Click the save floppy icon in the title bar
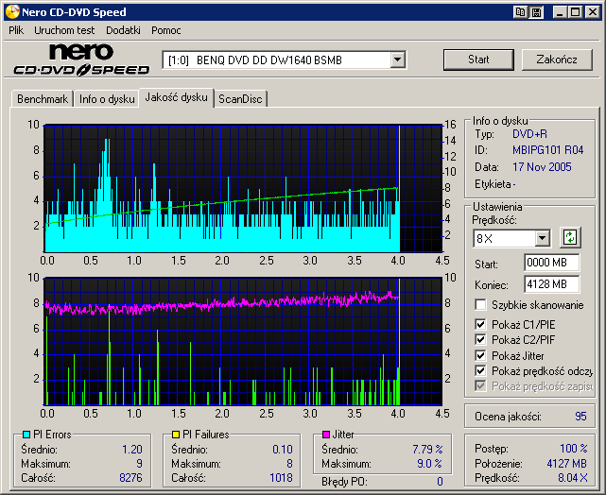The image size is (606, 495). click(536, 12)
